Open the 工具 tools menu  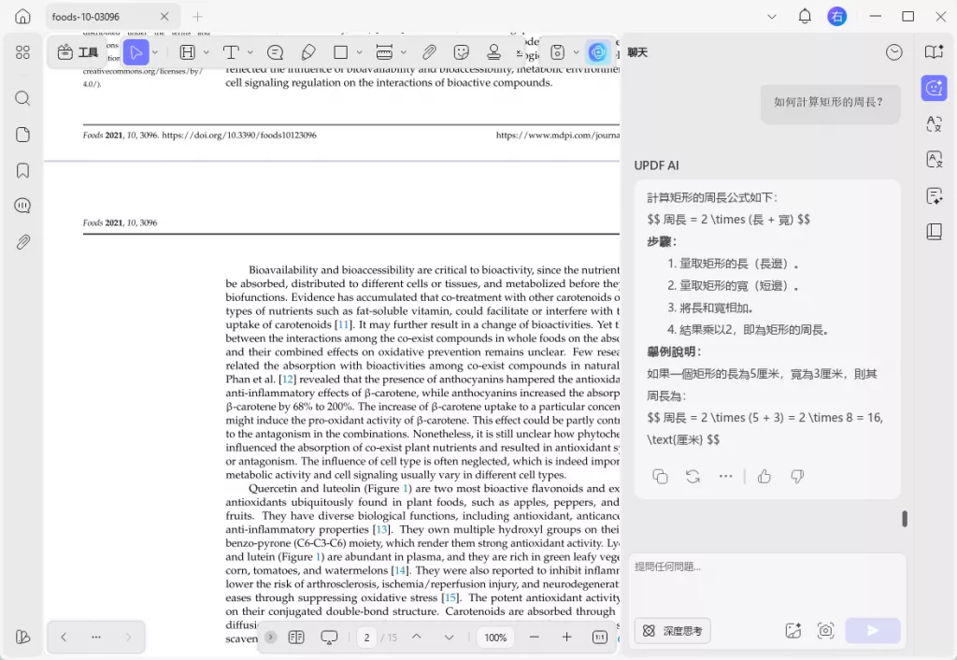78,52
